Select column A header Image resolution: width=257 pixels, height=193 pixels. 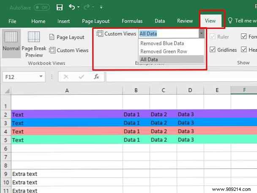pyautogui.click(x=67, y=90)
